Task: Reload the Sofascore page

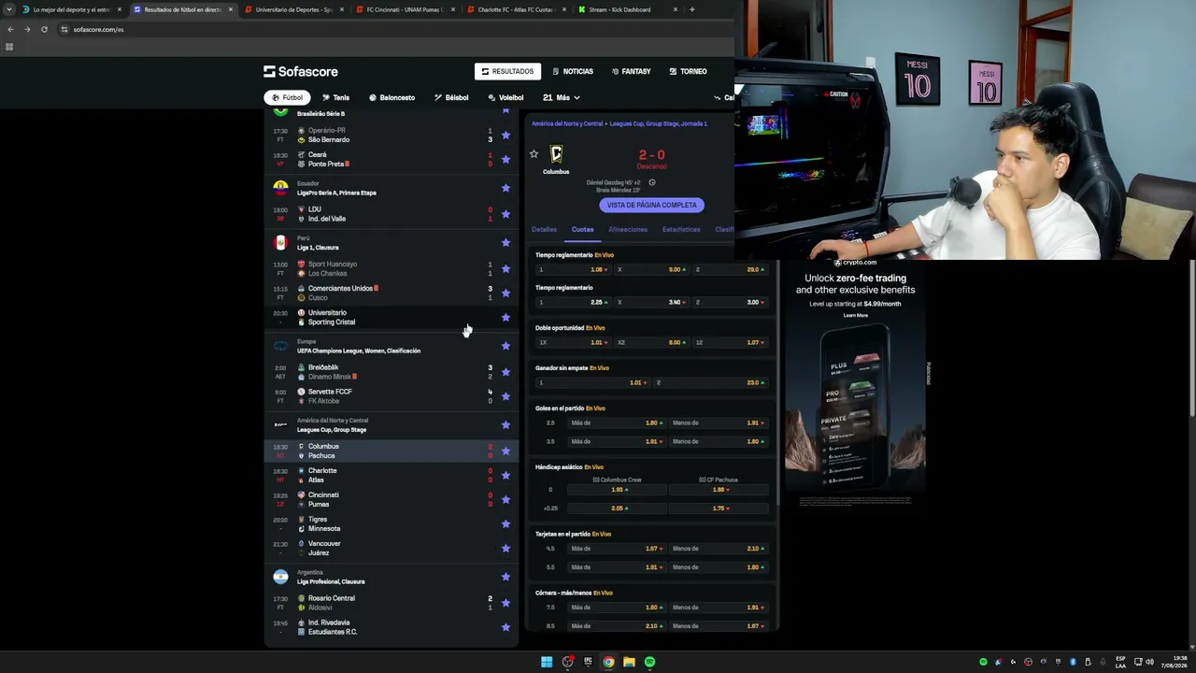Action: point(44,29)
